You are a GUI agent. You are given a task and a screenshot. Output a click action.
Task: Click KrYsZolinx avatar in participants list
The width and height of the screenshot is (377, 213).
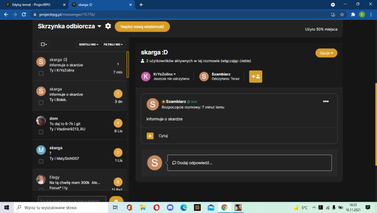[146, 77]
